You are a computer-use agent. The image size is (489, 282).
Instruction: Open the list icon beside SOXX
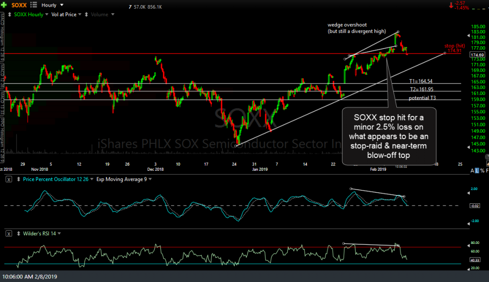pos(34,5)
